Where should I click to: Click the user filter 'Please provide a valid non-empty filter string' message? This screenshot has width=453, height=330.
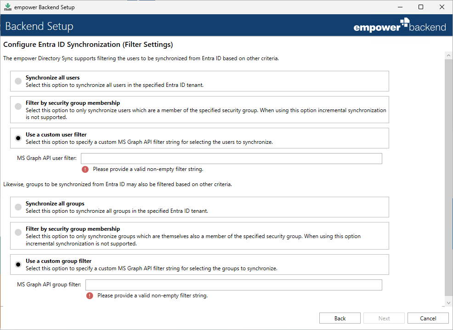[148, 169]
